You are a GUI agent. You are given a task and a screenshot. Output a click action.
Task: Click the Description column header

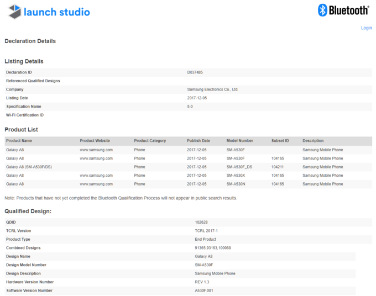pyautogui.click(x=313, y=141)
